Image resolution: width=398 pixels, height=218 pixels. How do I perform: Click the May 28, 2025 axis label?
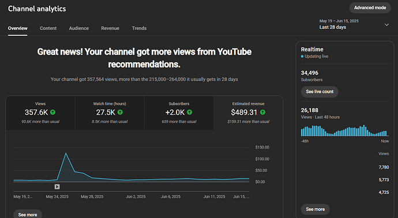pos(92,197)
